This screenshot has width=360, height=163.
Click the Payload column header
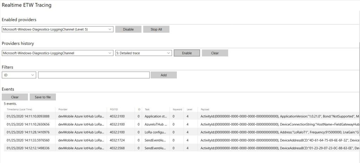(x=205, y=110)
